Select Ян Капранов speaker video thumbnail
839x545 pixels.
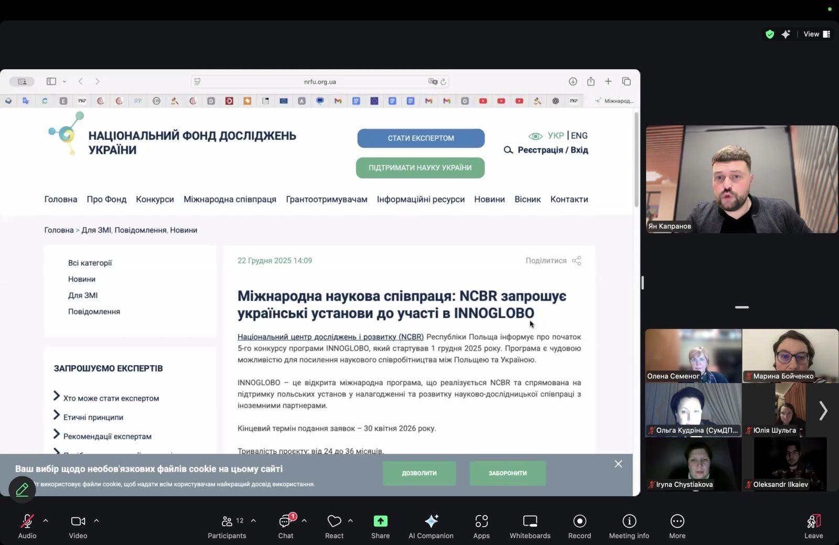741,179
